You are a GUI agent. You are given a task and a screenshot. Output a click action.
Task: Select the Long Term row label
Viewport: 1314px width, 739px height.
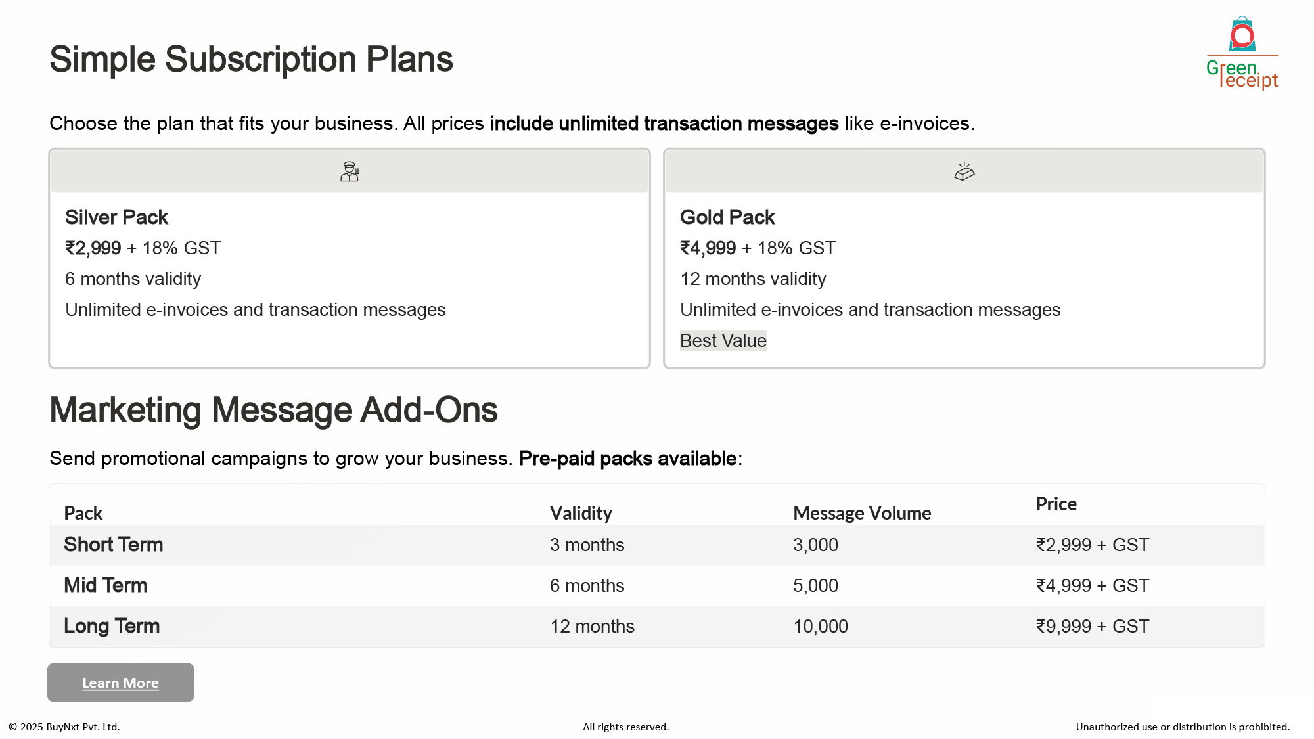tap(112, 626)
